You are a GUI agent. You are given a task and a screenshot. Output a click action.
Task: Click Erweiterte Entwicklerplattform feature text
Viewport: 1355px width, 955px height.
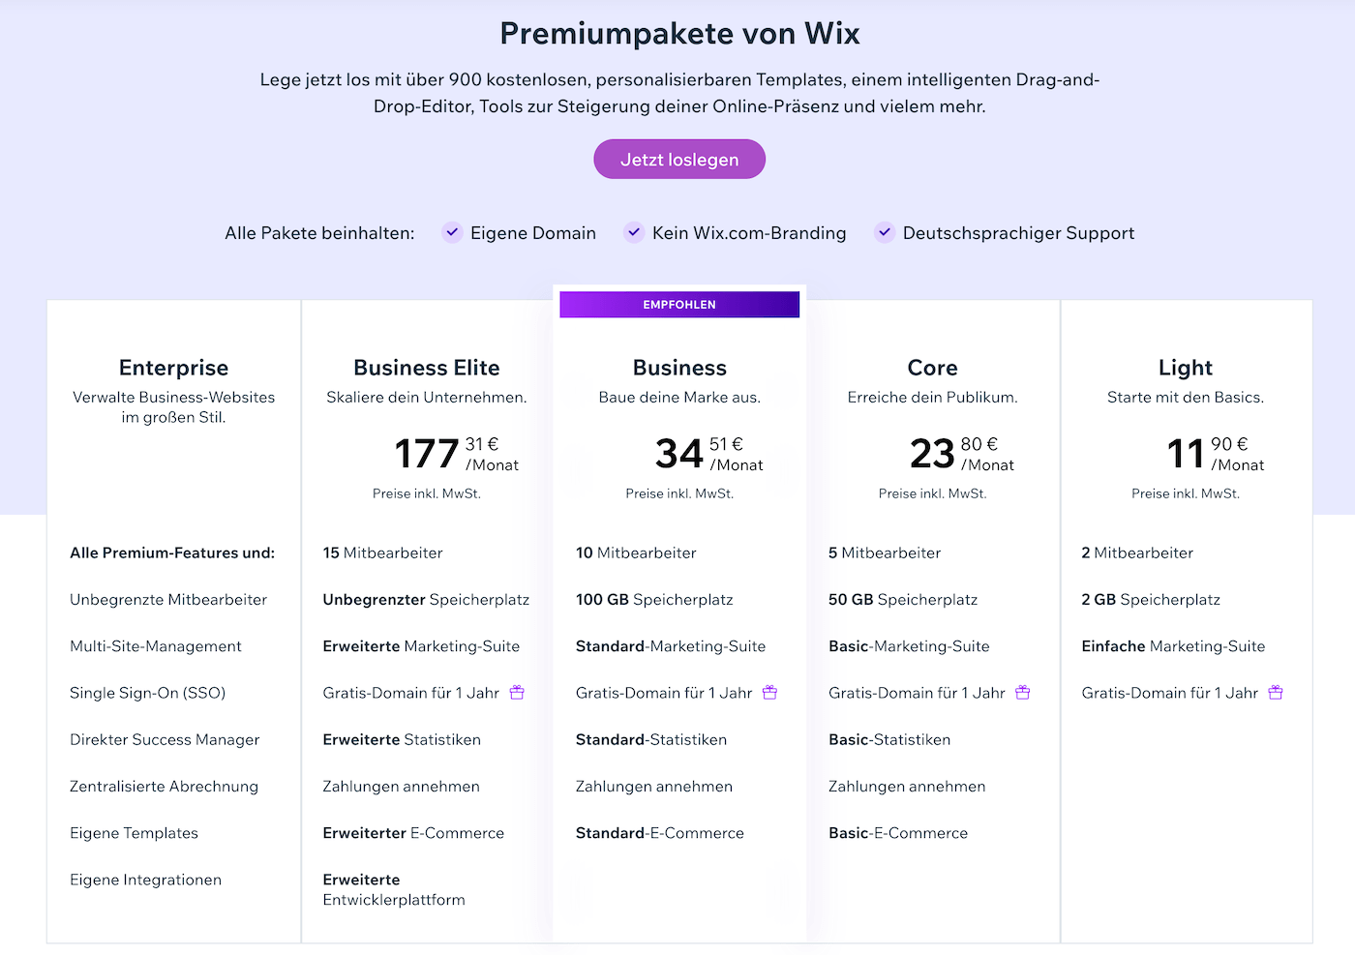[394, 889]
